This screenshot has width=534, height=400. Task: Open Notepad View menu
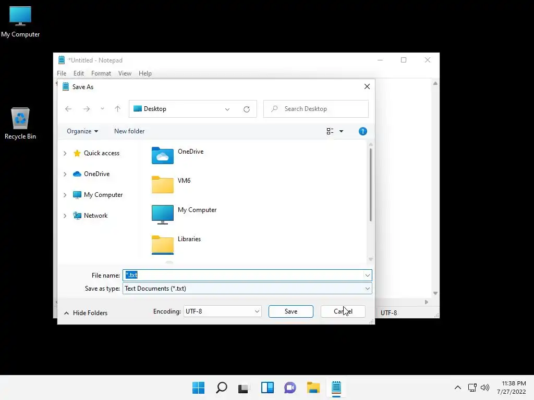tap(125, 73)
